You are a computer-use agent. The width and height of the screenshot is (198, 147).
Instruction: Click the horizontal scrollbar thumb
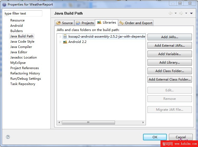(88, 122)
